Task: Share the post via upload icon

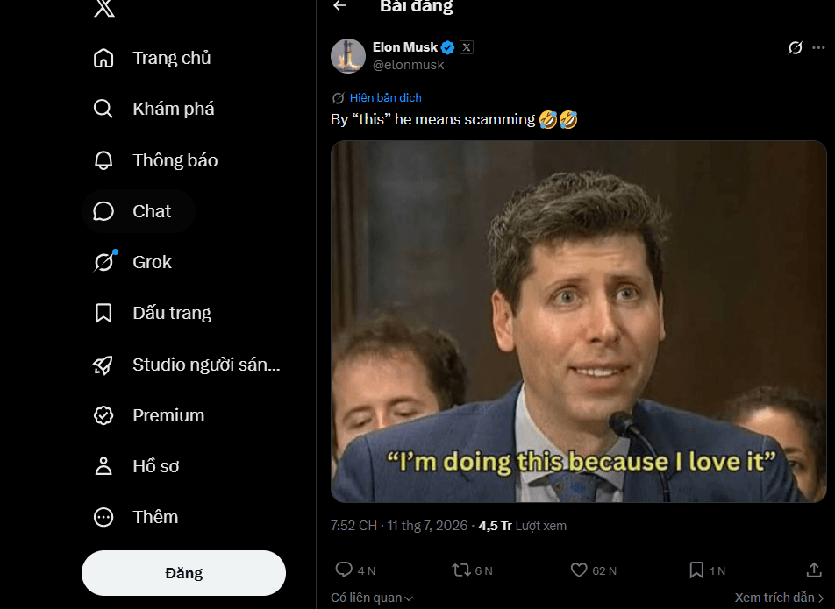Action: (814, 570)
